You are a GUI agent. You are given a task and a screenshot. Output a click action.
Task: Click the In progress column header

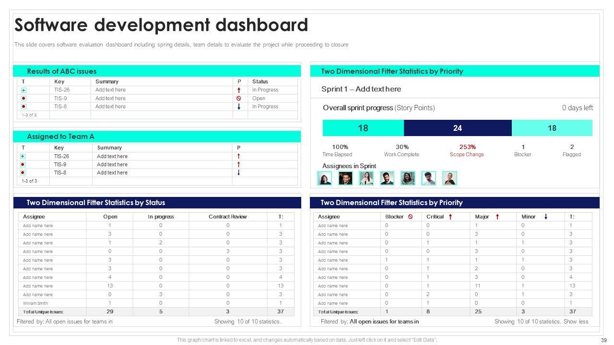(161, 217)
